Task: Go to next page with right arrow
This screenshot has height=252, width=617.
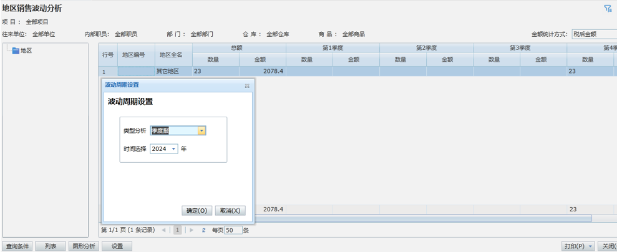Action: pos(192,230)
